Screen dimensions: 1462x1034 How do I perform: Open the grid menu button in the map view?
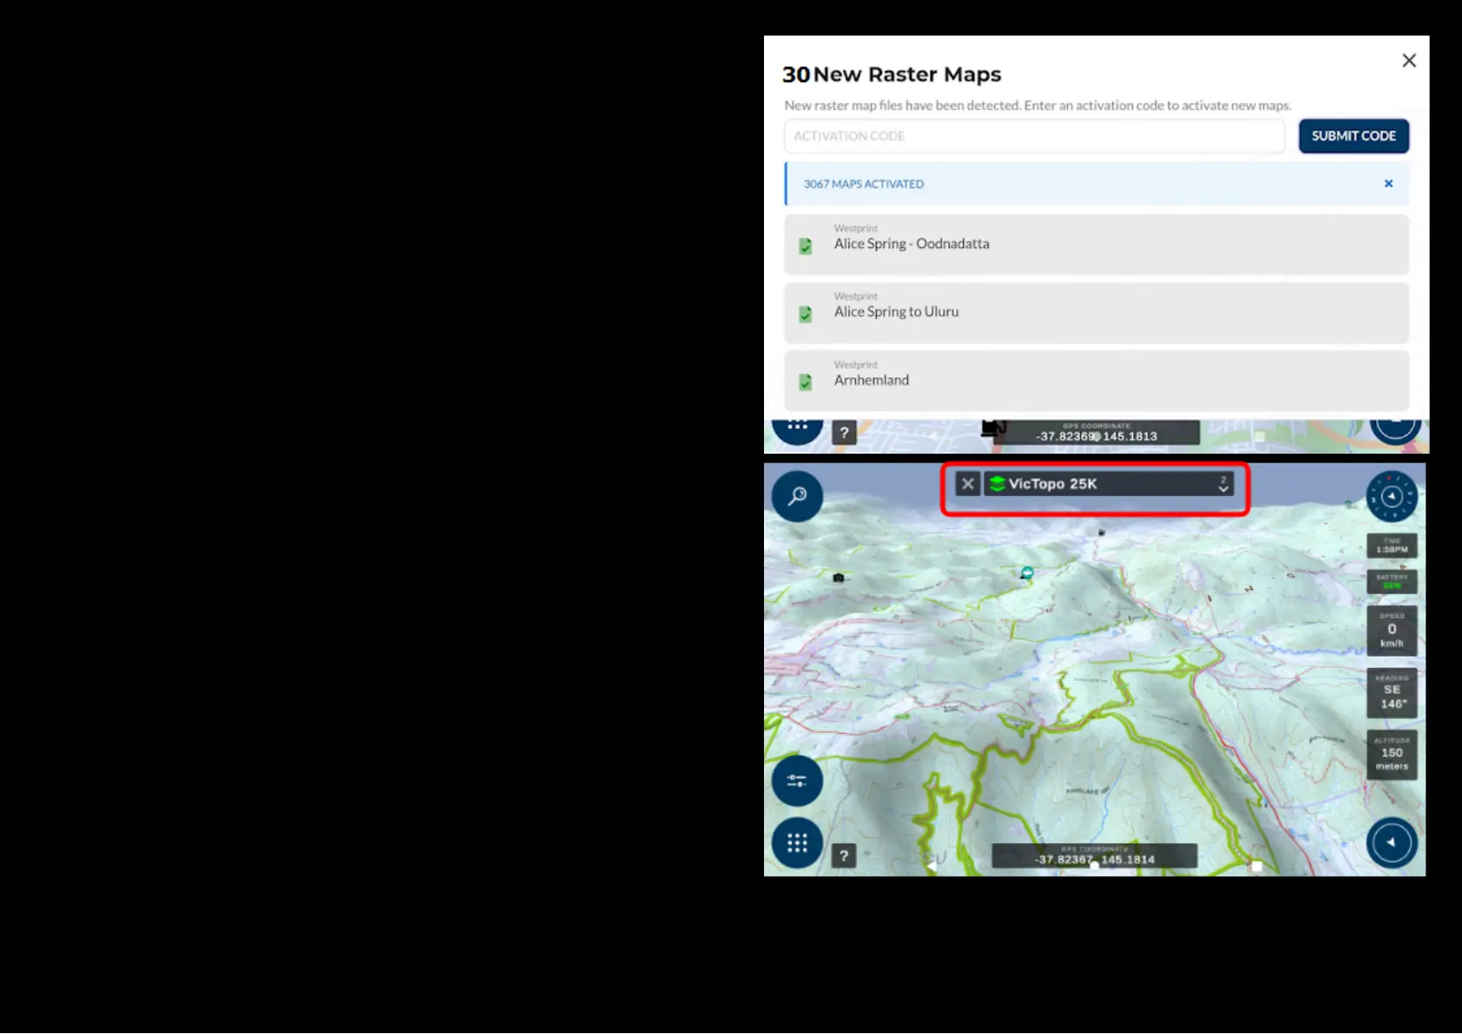(x=797, y=843)
